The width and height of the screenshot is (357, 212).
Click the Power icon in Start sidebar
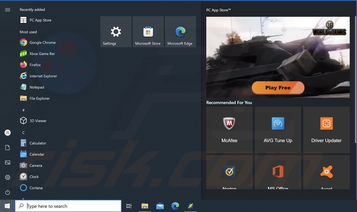8,193
